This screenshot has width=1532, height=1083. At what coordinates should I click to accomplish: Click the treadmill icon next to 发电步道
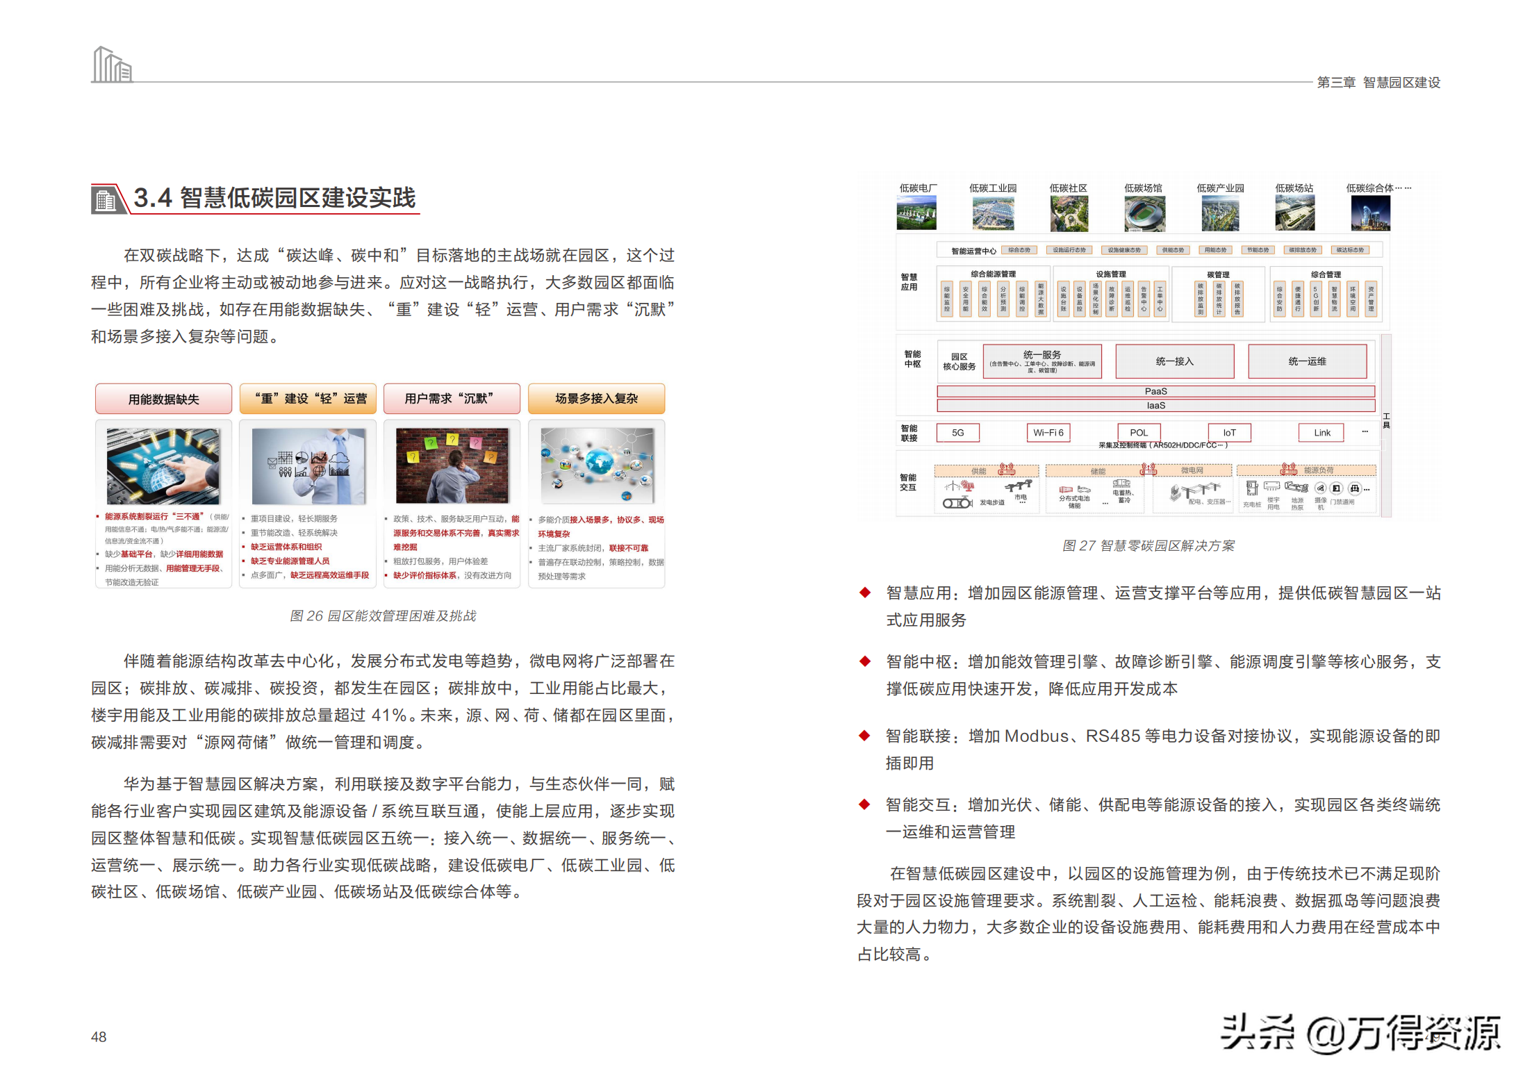click(957, 502)
